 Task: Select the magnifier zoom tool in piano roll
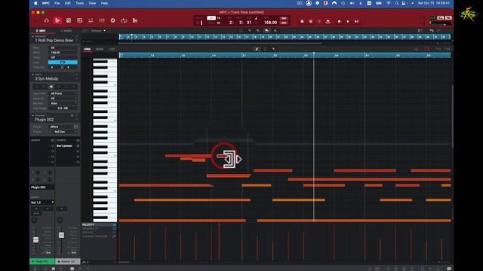273,49
